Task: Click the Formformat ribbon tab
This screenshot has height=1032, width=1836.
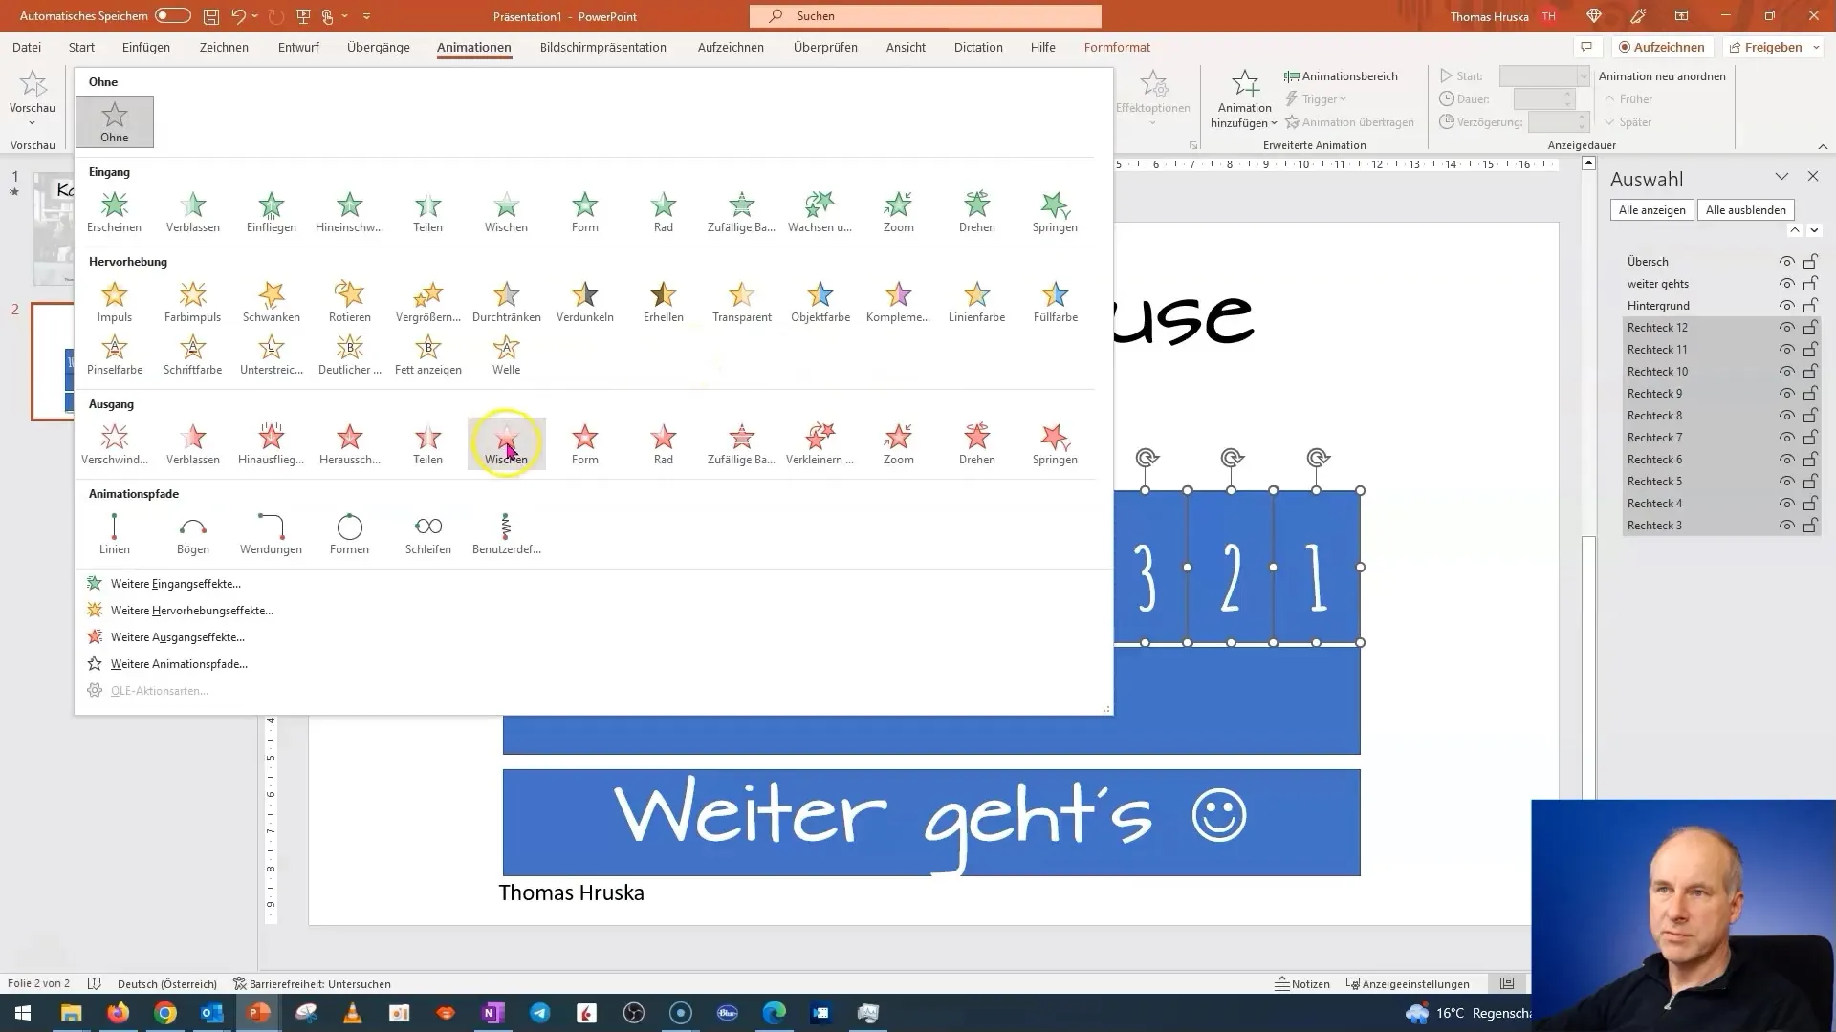Action: (x=1117, y=47)
